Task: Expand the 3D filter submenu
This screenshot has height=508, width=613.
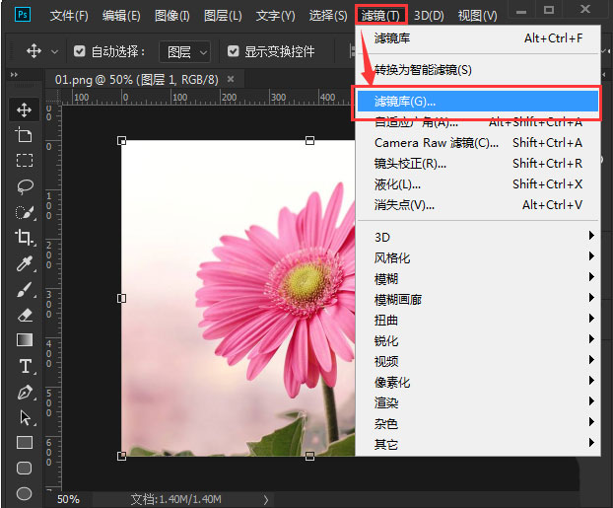Action: (x=479, y=237)
